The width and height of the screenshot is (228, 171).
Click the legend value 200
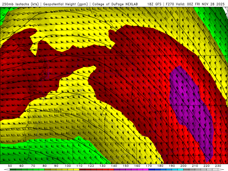pyautogui.click(x=184, y=166)
